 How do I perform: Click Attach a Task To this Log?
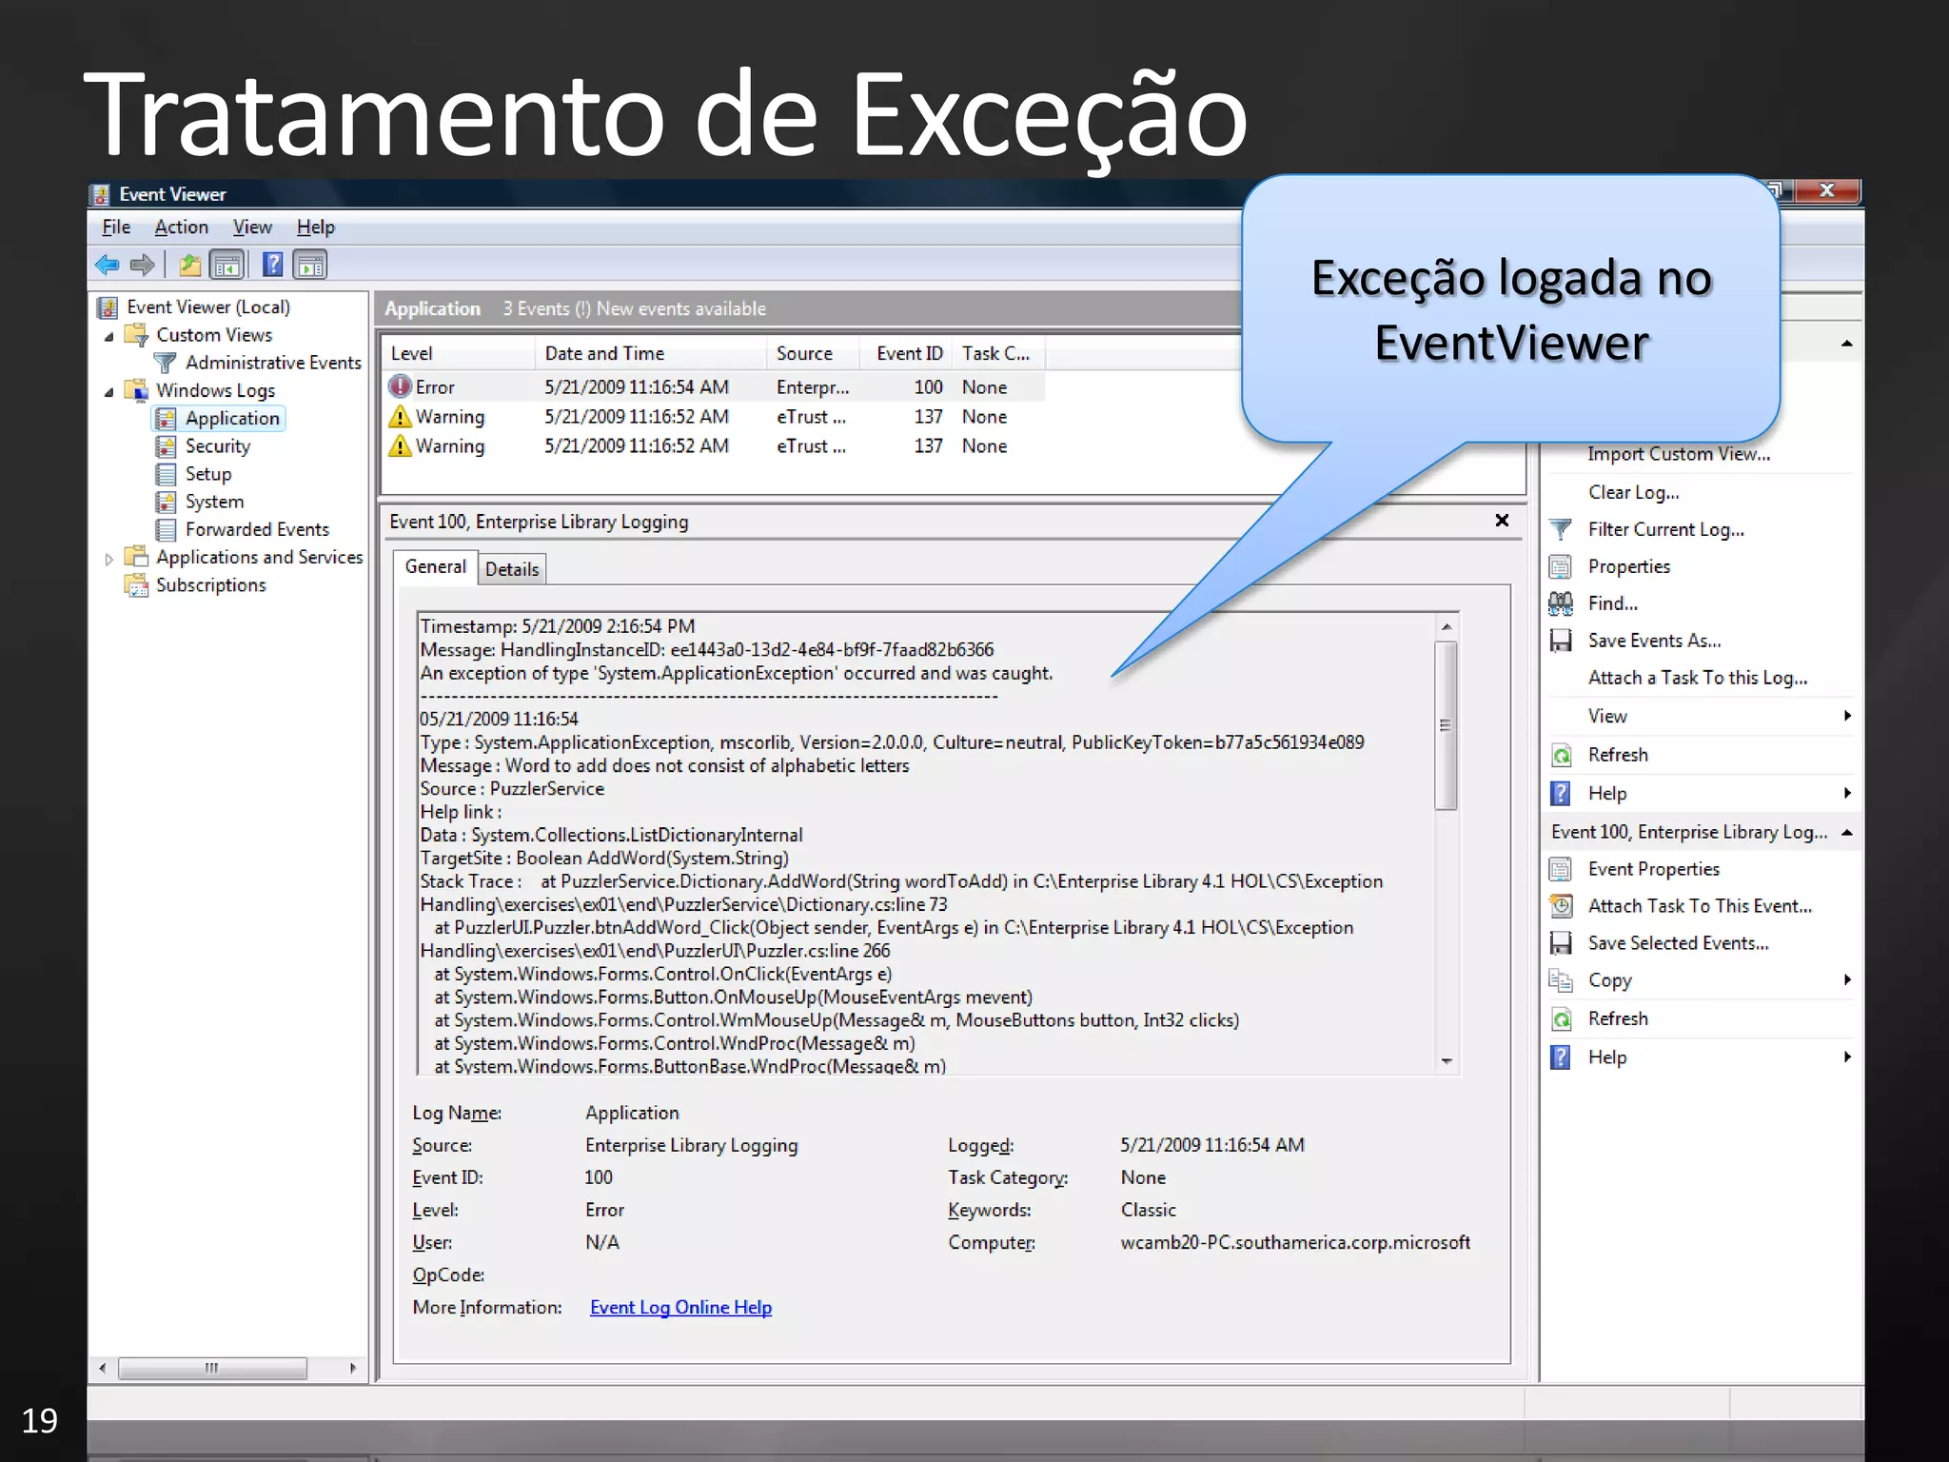click(x=1697, y=678)
